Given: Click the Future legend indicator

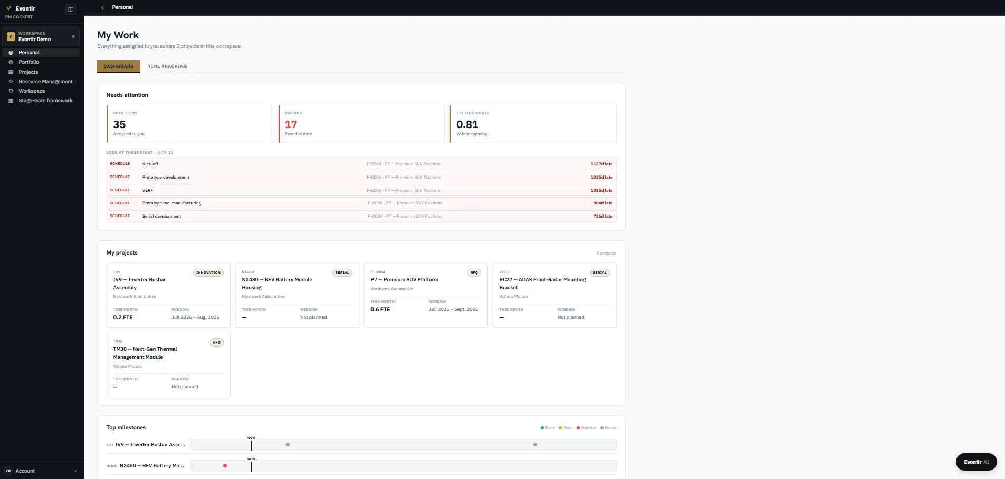Looking at the screenshot, I should [x=608, y=428].
